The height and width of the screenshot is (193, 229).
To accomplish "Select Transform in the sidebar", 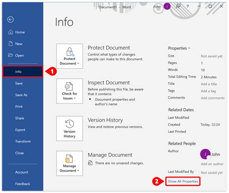I will point(23,141).
